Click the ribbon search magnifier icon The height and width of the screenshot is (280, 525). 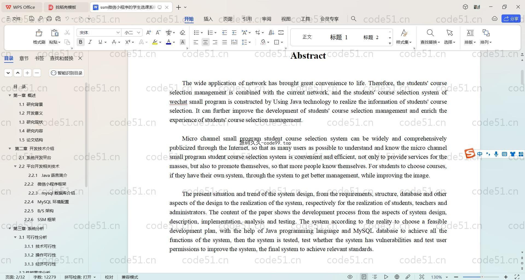[354, 19]
